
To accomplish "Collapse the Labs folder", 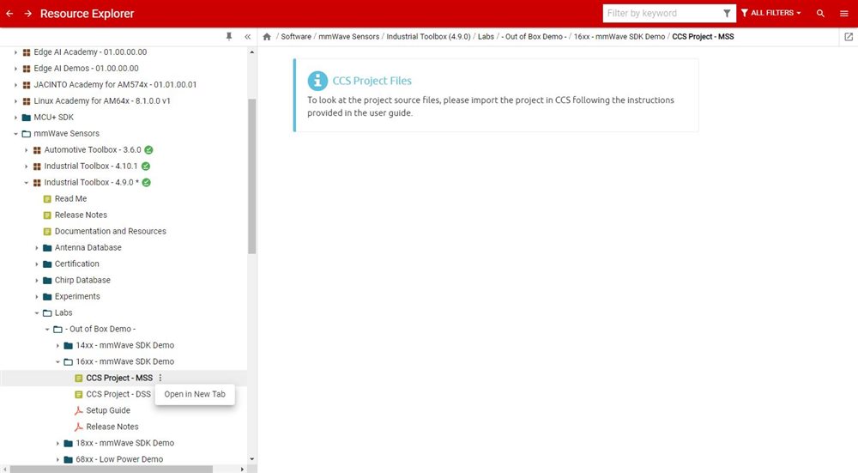I will [37, 313].
